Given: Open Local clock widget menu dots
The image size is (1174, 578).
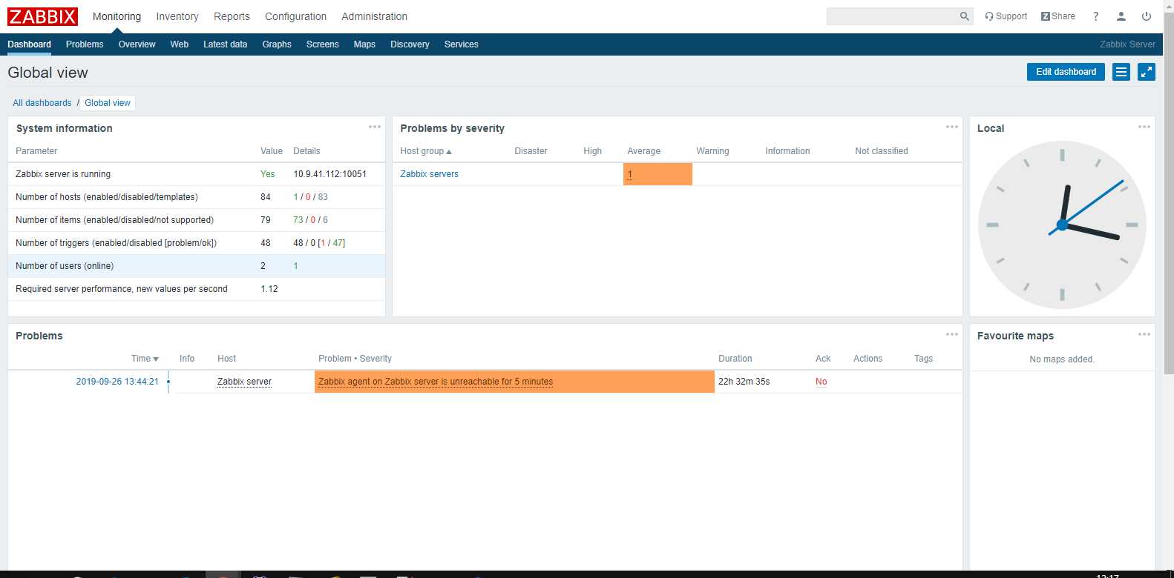Looking at the screenshot, I should click(1144, 127).
